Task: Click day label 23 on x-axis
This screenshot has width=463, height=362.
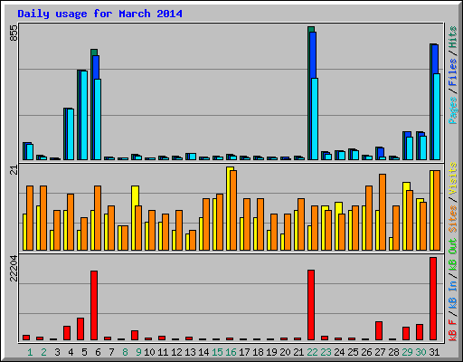Action: click(x=326, y=352)
